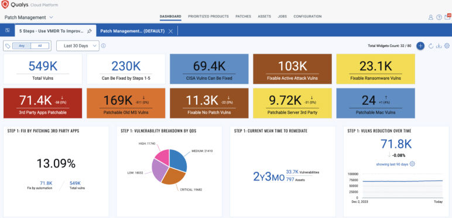Open the 23.1K Fixable Ransomware Vulns widget
Viewport: 452px width, 218px height.
376,69
